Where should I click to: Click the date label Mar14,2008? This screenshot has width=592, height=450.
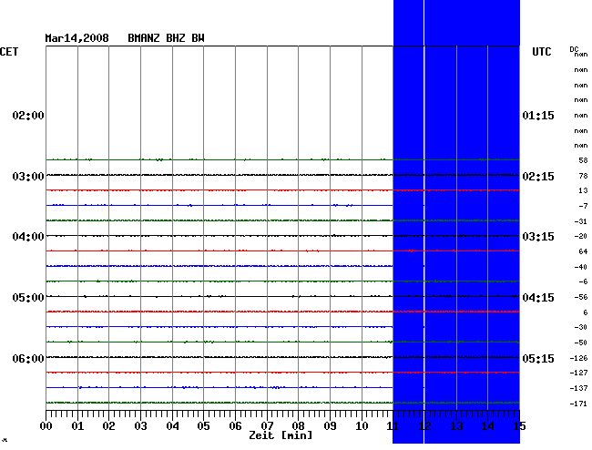[77, 38]
